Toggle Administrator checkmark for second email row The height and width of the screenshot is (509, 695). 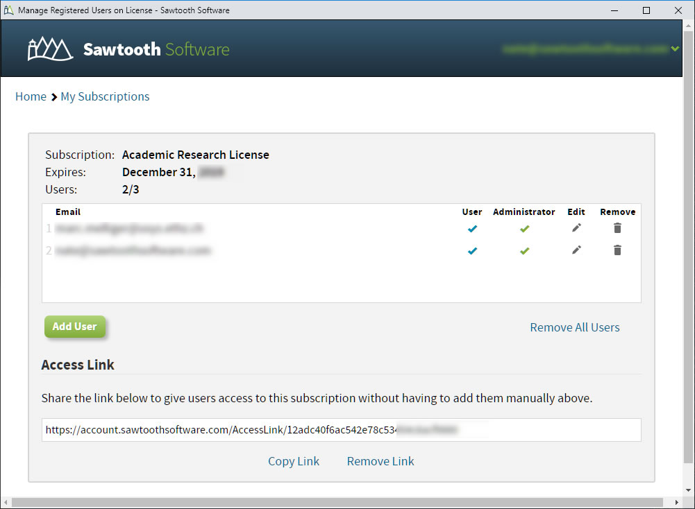(525, 251)
